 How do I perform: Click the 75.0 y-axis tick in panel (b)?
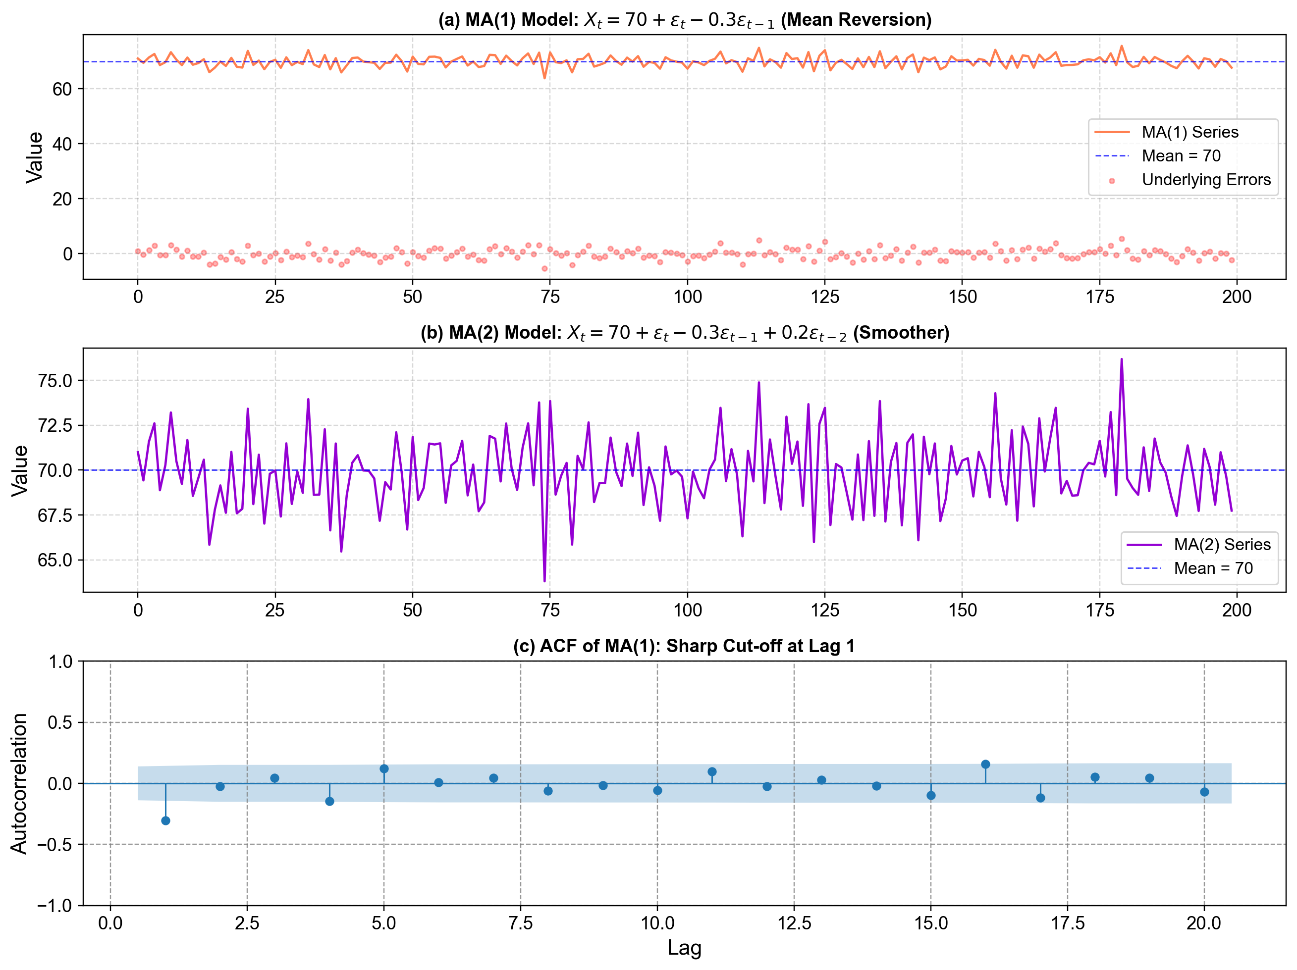pyautogui.click(x=54, y=381)
